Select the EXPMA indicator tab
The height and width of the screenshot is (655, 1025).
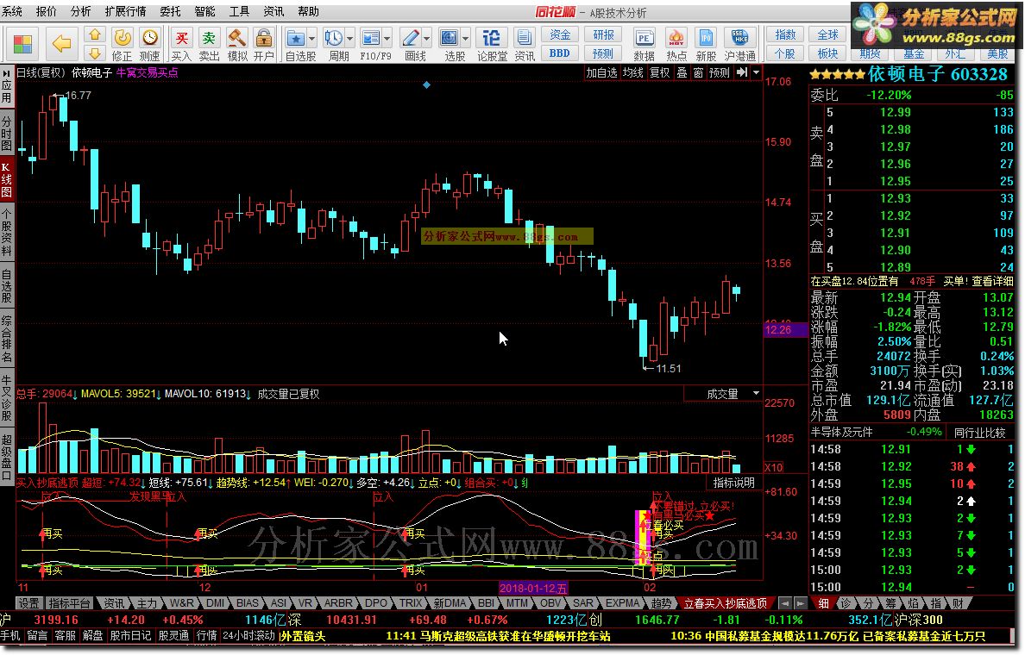[x=622, y=603]
